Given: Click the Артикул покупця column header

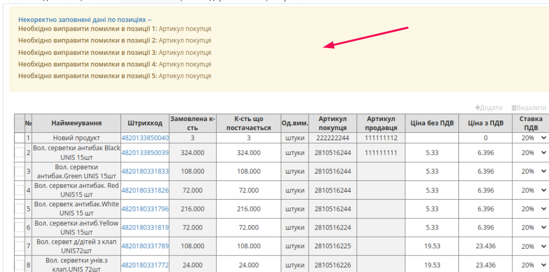Looking at the screenshot, I should (x=333, y=123).
